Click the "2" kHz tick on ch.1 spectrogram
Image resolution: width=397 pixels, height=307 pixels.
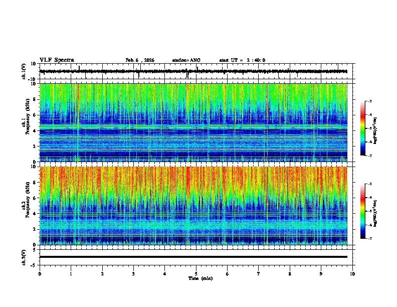tap(35, 146)
